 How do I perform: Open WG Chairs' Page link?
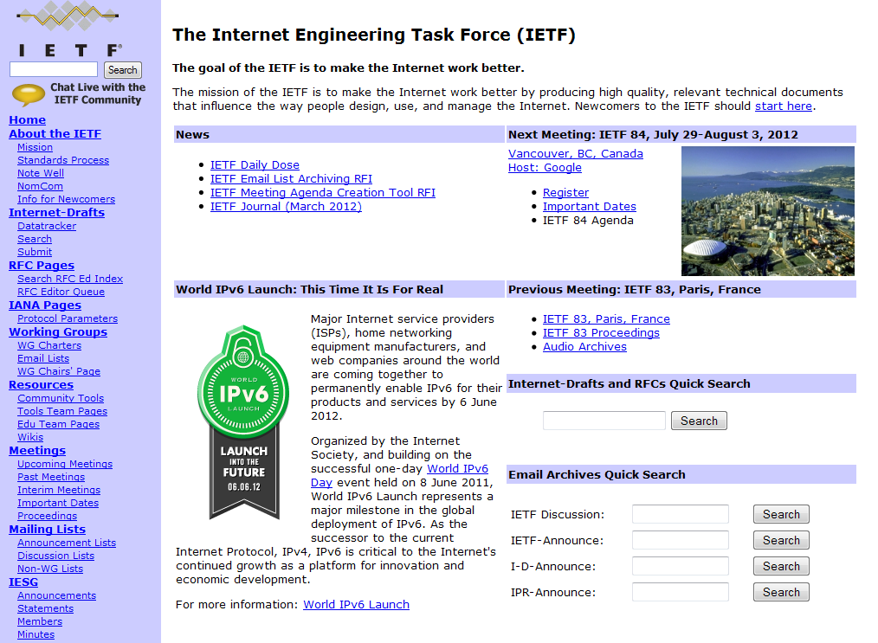[x=59, y=371]
